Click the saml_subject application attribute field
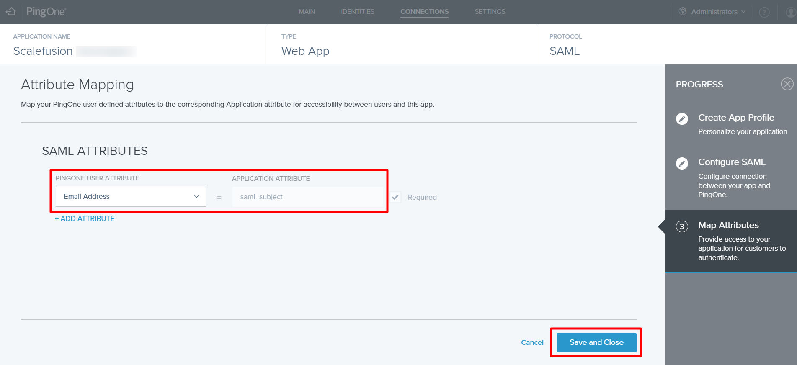Viewport: 797px width, 365px height. point(308,197)
